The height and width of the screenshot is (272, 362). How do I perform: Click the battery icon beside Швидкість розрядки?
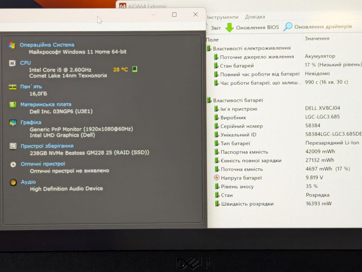[217, 203]
